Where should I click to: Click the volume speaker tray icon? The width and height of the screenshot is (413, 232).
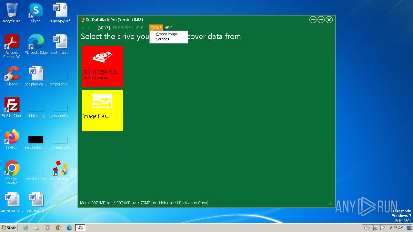[367, 228]
